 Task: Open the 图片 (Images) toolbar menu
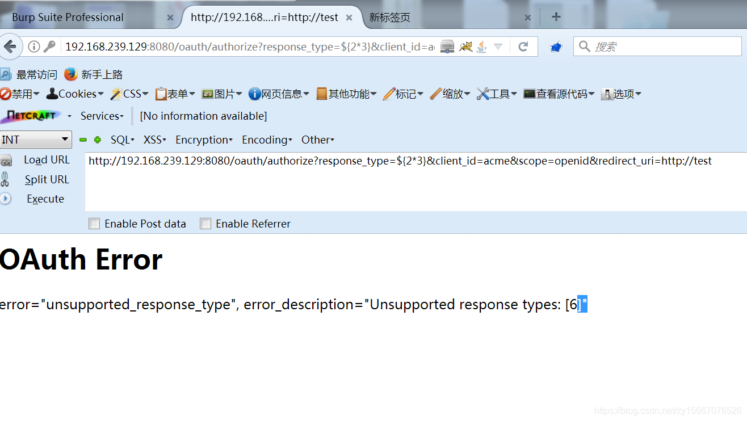point(222,94)
